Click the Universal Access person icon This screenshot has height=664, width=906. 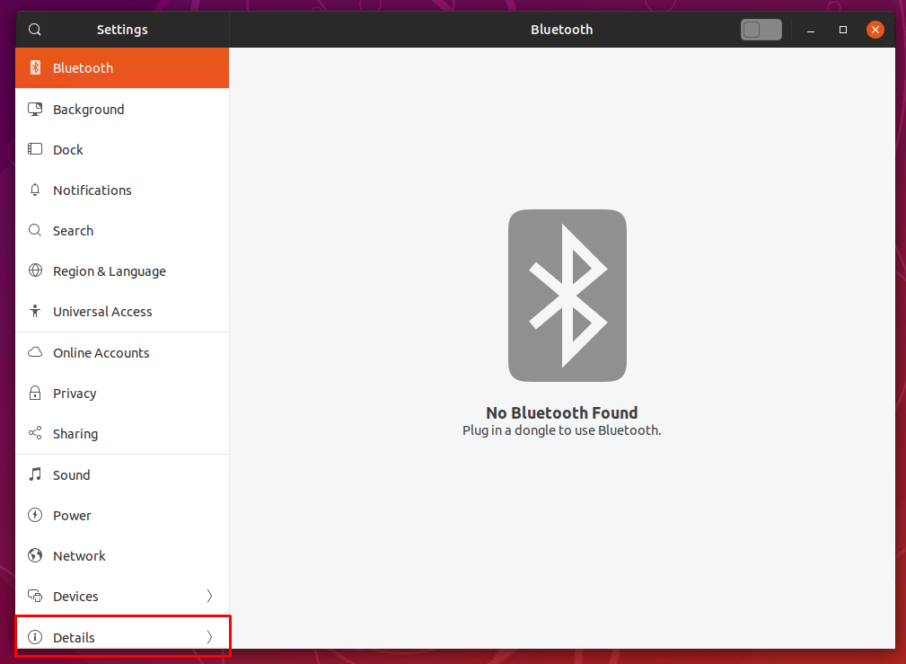(x=35, y=311)
